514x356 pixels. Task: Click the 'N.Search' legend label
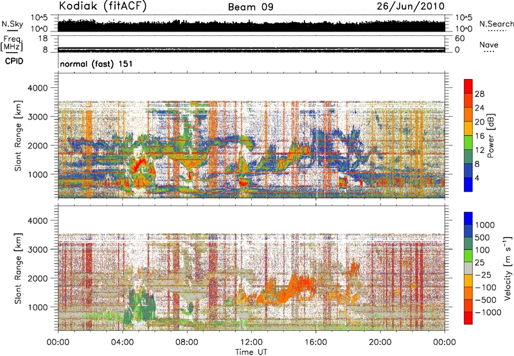(x=496, y=24)
